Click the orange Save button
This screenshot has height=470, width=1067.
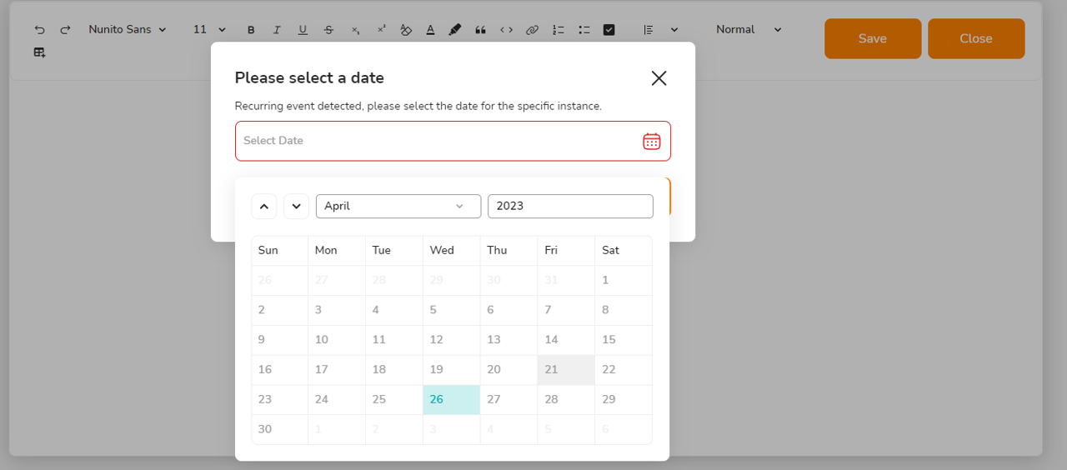[873, 38]
